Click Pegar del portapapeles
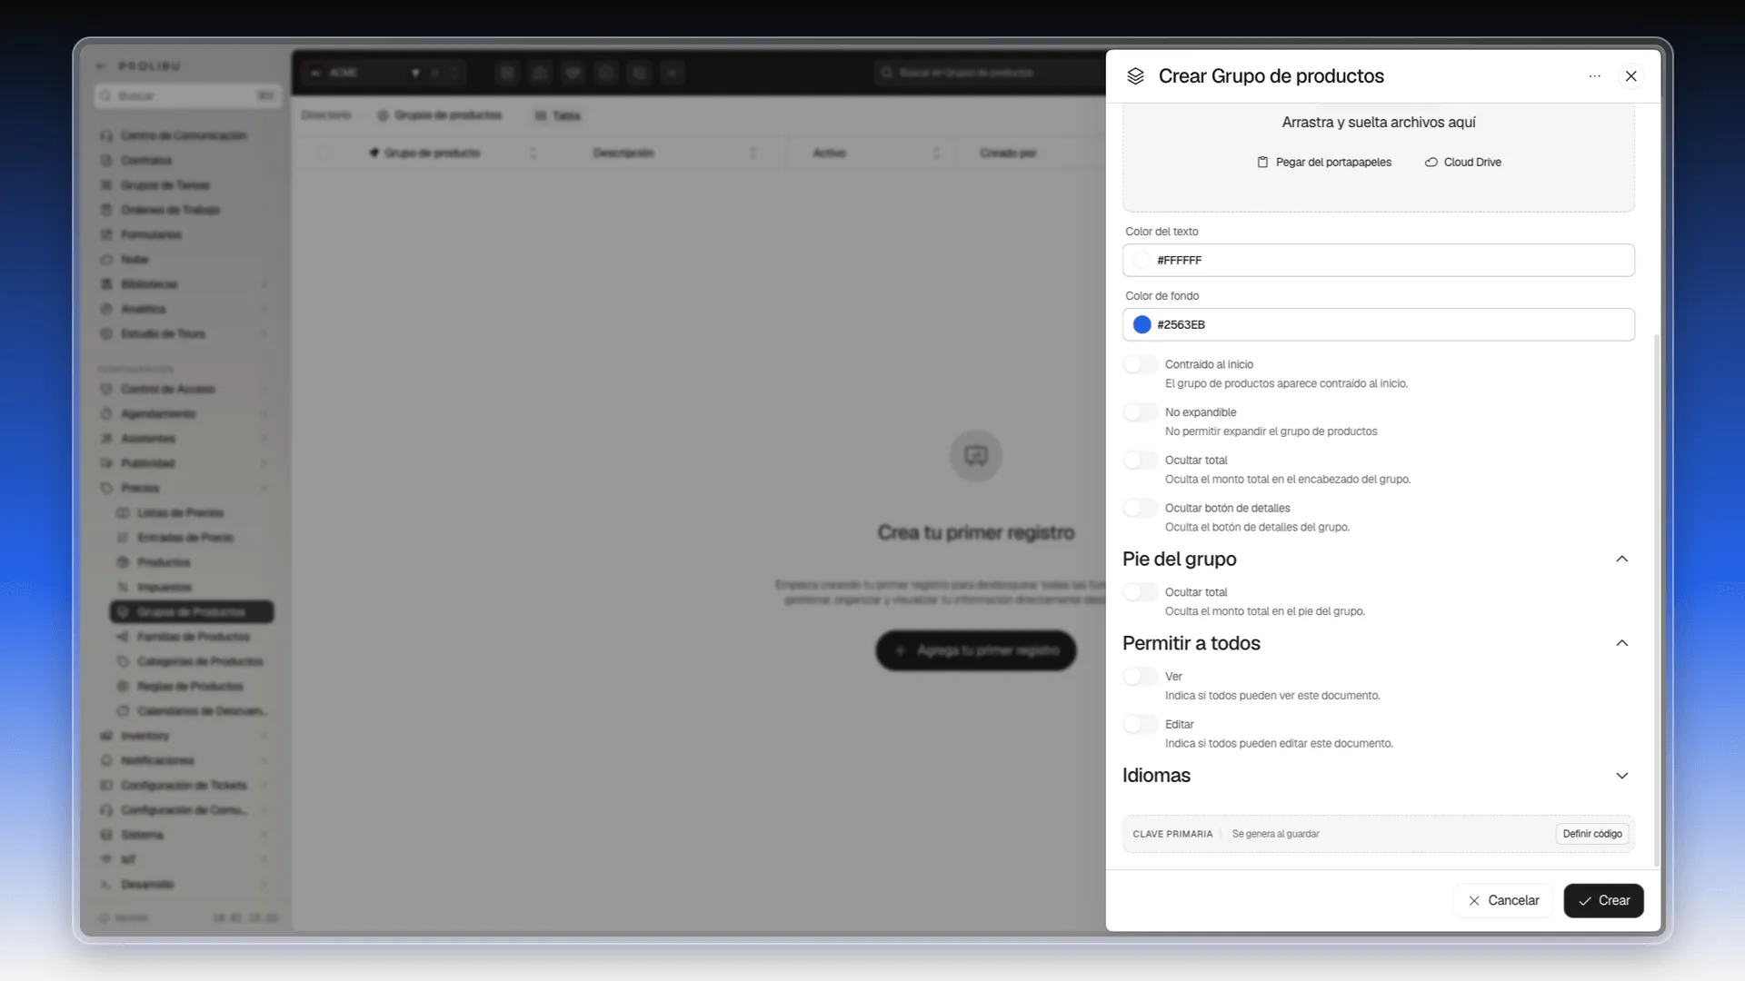The height and width of the screenshot is (981, 1745). [x=1324, y=162]
